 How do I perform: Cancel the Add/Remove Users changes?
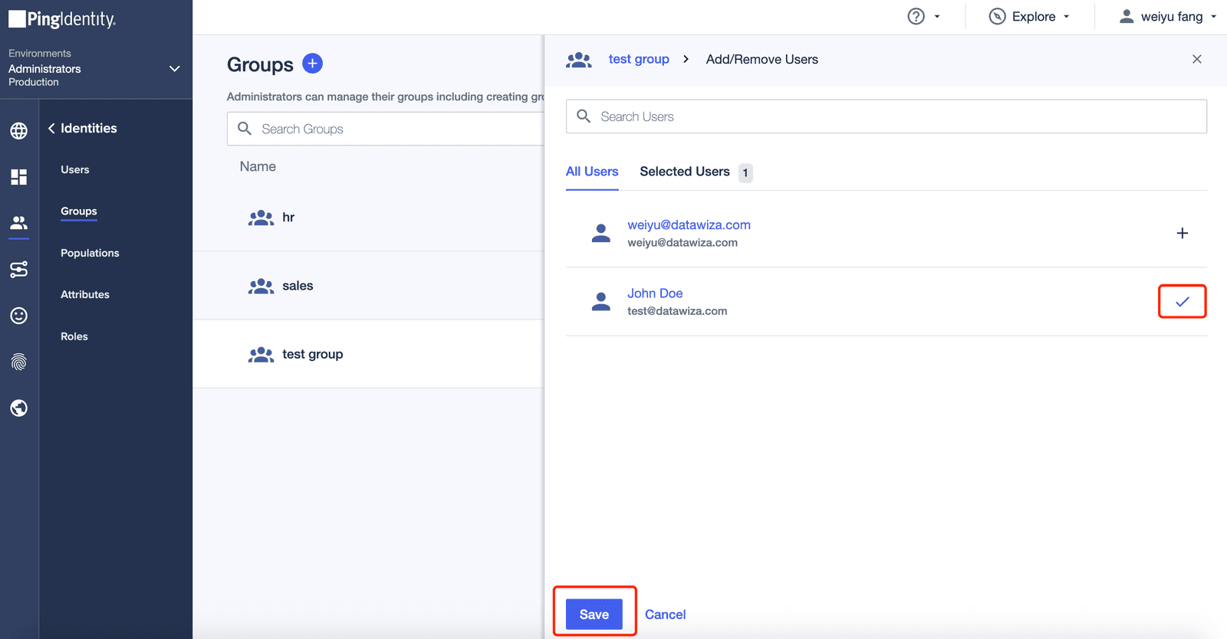665,614
